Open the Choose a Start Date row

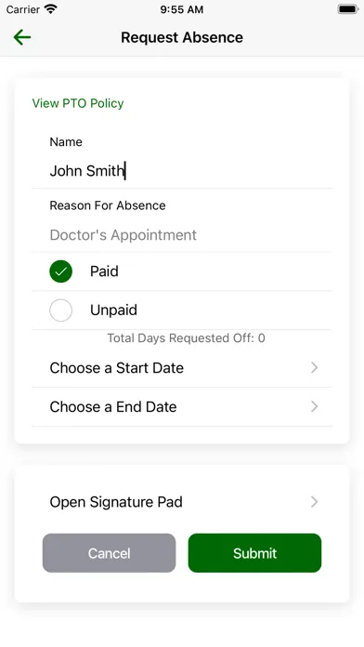click(x=182, y=367)
